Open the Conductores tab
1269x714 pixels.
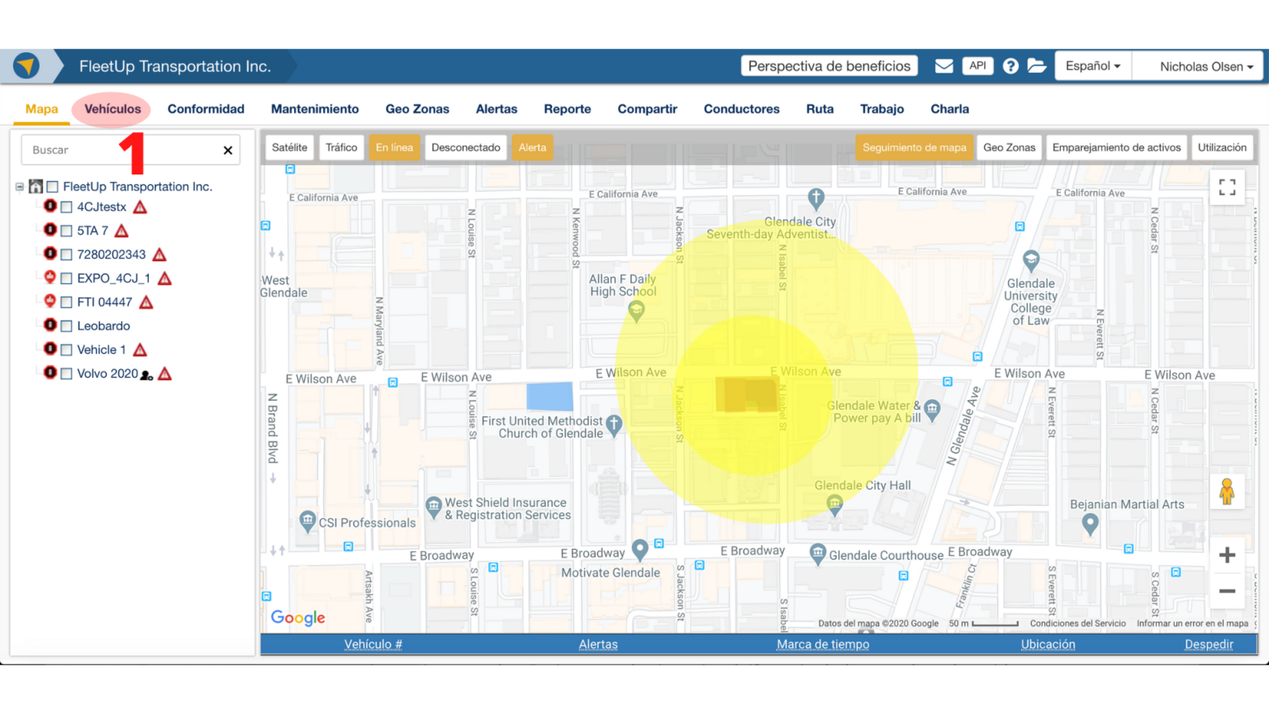pos(742,109)
